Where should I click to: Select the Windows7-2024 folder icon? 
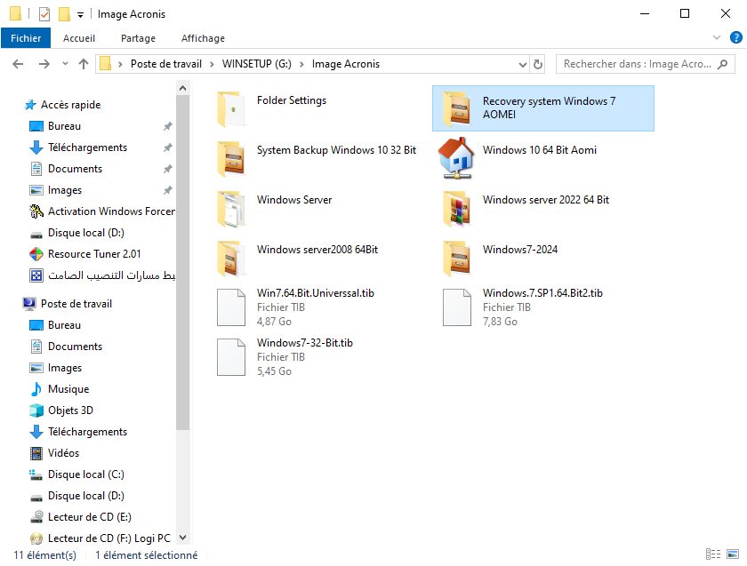pos(457,259)
